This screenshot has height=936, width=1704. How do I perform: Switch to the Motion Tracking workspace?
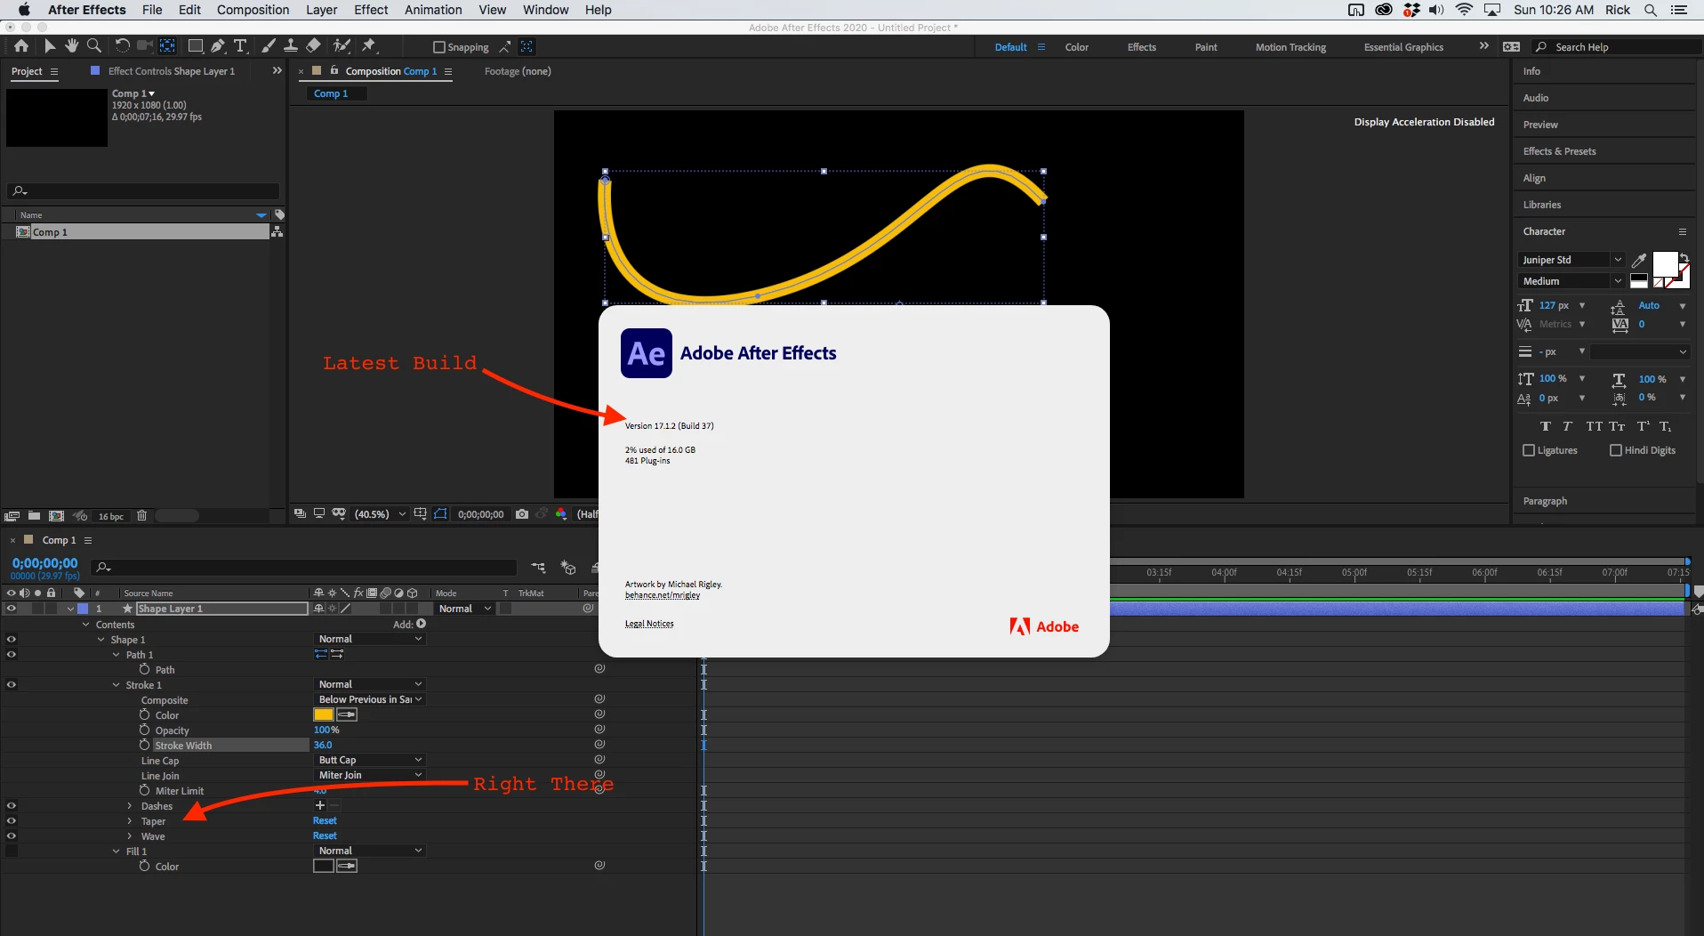[x=1290, y=47]
